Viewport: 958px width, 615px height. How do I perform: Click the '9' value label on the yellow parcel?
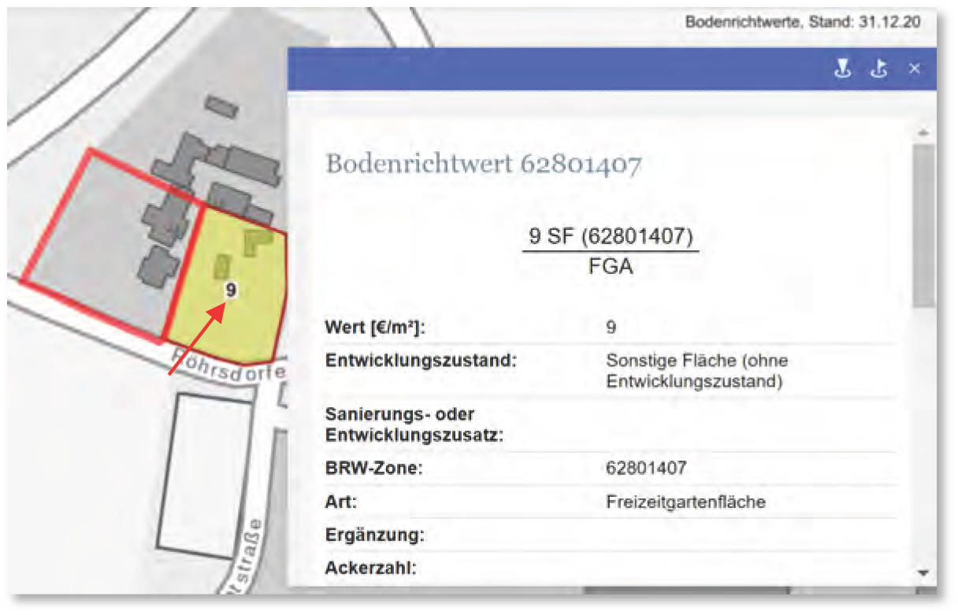tap(230, 290)
